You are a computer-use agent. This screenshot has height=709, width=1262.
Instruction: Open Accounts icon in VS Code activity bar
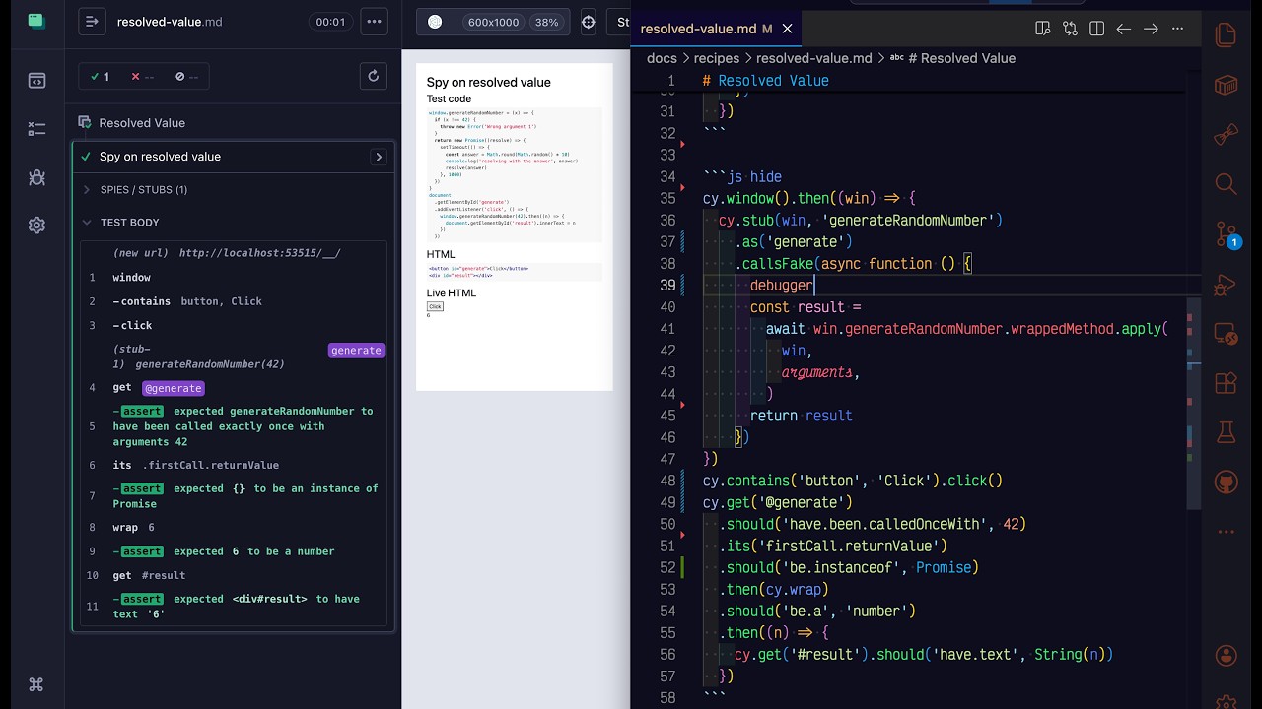point(1227,656)
